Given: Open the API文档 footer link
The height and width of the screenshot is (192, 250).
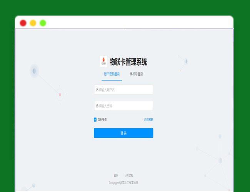Looking at the screenshot, I should pos(129,175).
